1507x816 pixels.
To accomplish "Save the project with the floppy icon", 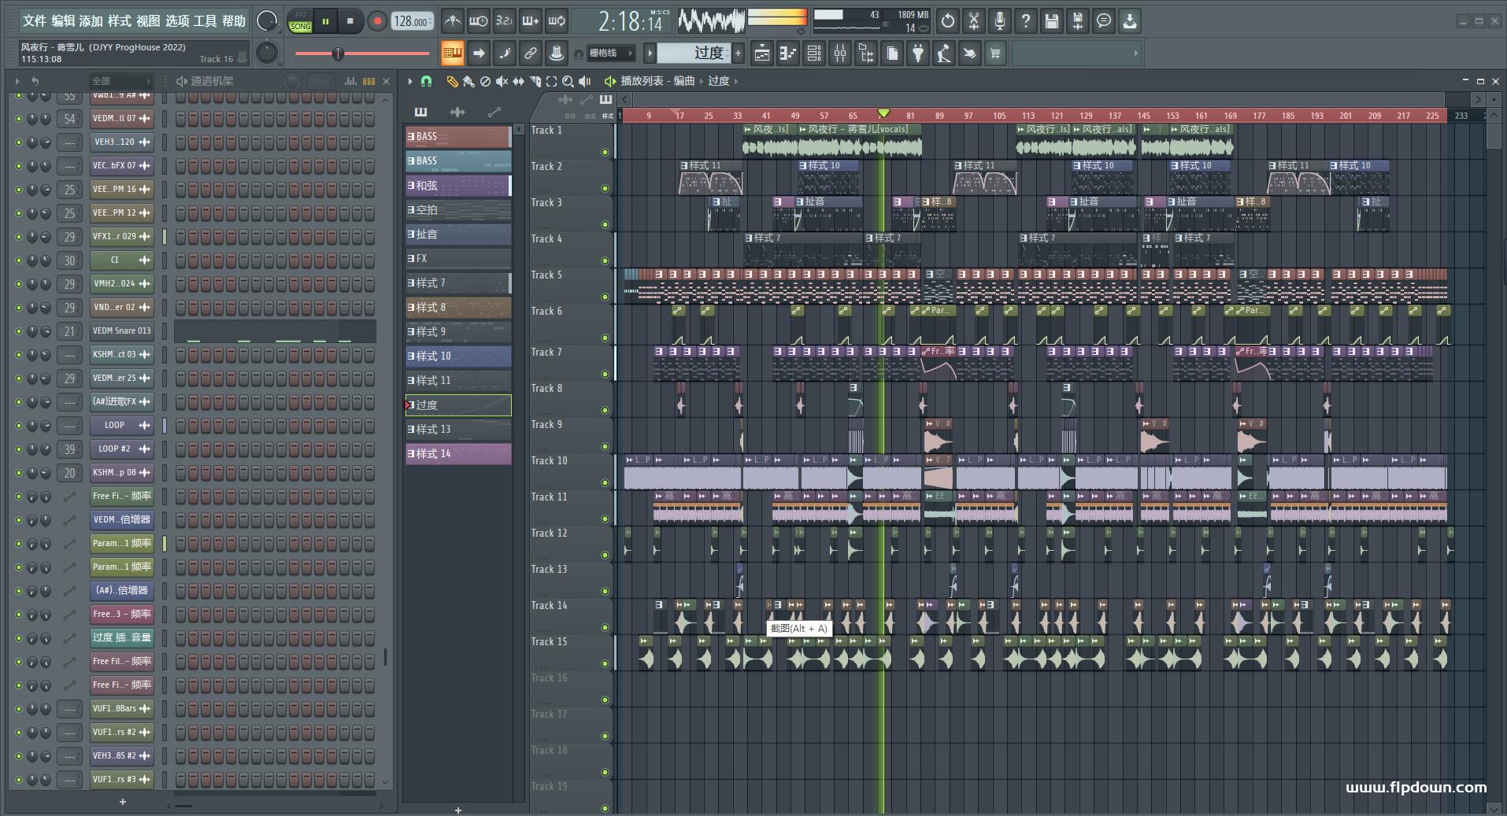I will point(1052,21).
